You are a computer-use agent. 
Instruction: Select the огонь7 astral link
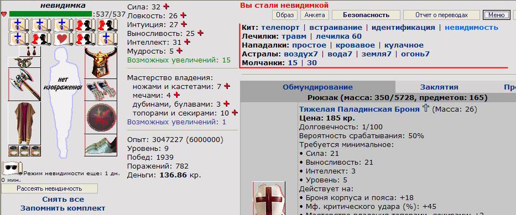coord(415,54)
